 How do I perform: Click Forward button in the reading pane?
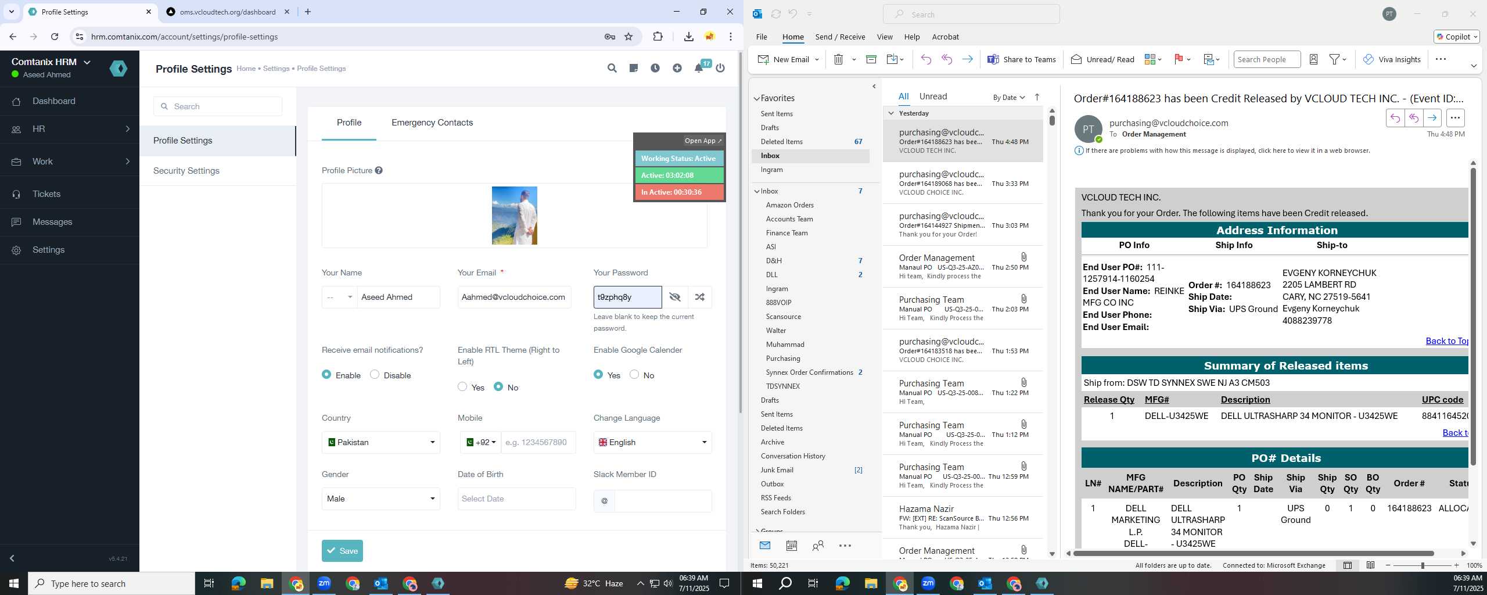(x=1432, y=118)
